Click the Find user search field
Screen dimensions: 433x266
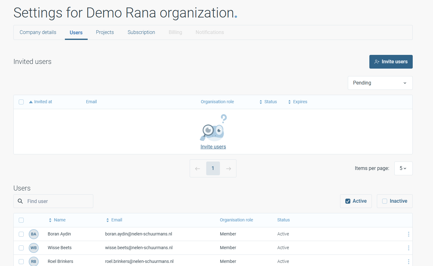coord(53,201)
